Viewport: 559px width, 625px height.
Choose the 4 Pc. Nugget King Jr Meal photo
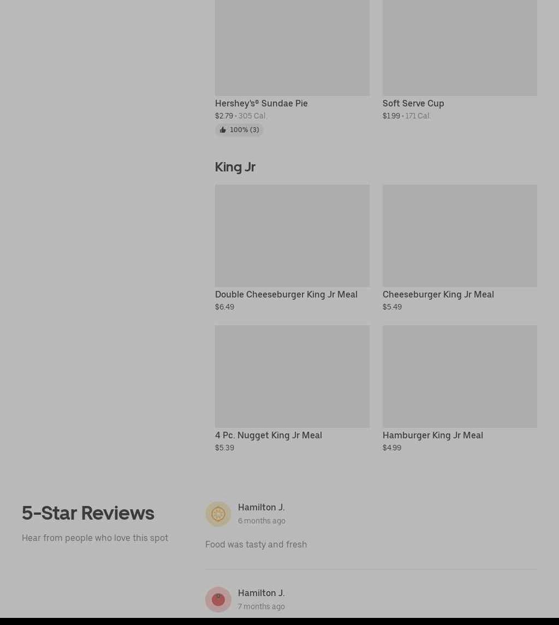point(292,376)
